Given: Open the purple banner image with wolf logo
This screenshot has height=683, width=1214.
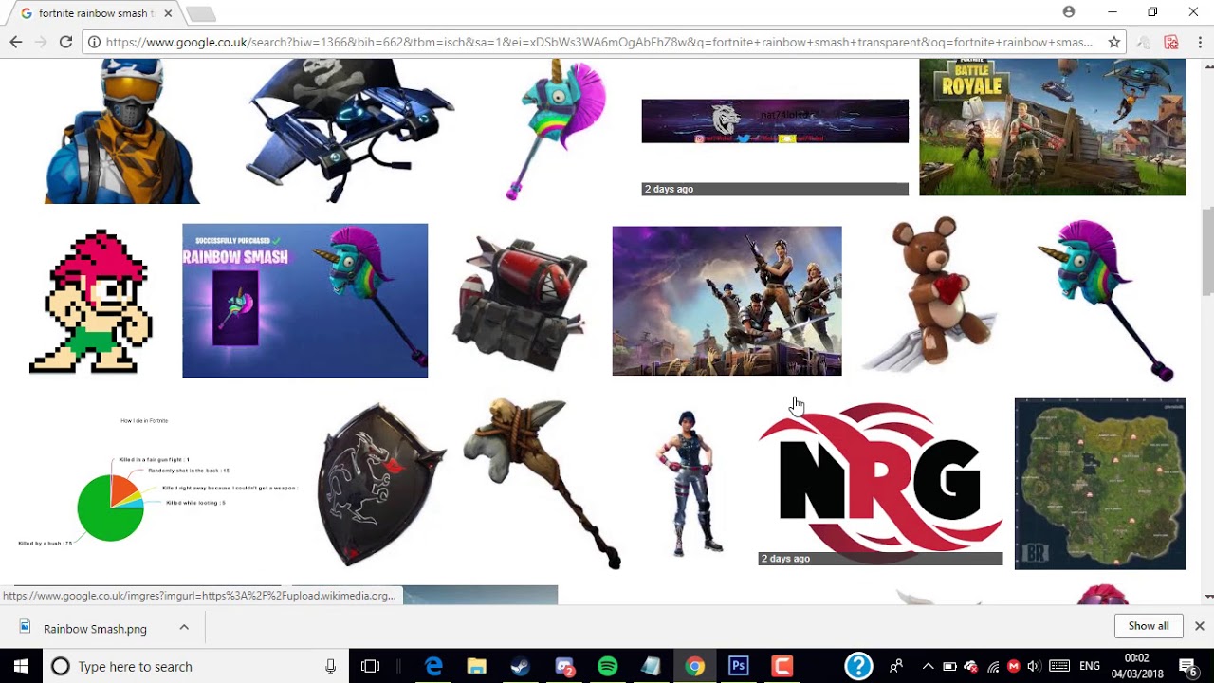Looking at the screenshot, I should click(775, 120).
